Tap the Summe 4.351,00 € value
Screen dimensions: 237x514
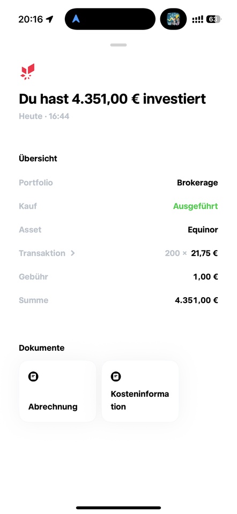197,300
